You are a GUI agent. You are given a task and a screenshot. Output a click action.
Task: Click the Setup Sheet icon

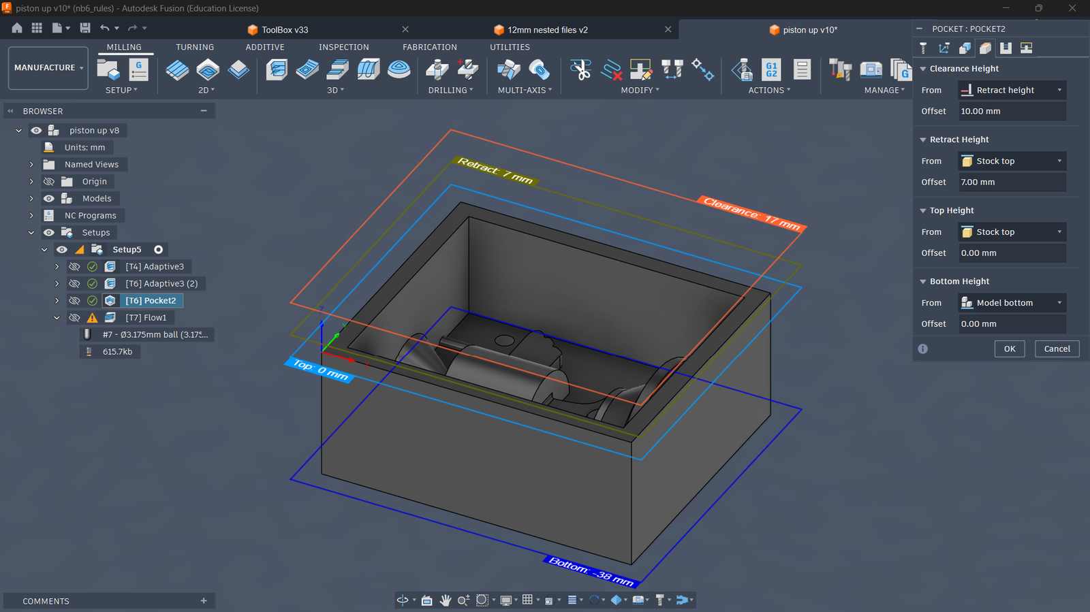click(802, 69)
